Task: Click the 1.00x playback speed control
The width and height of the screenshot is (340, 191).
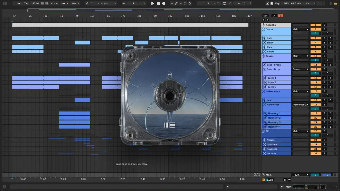Action: tap(269, 180)
